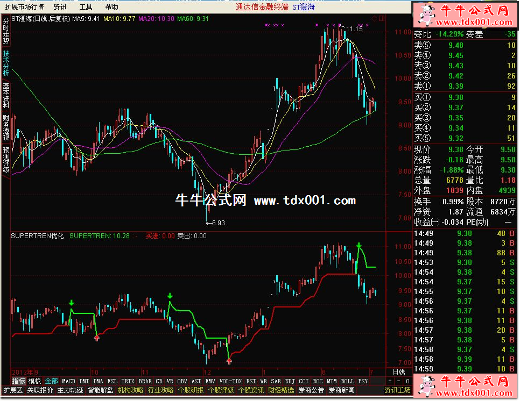Open the 工具 menu

click(86, 6)
